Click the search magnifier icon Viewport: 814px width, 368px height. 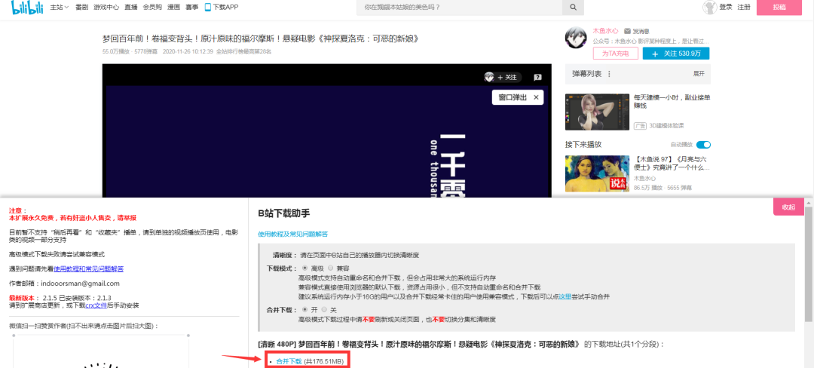click(x=573, y=8)
